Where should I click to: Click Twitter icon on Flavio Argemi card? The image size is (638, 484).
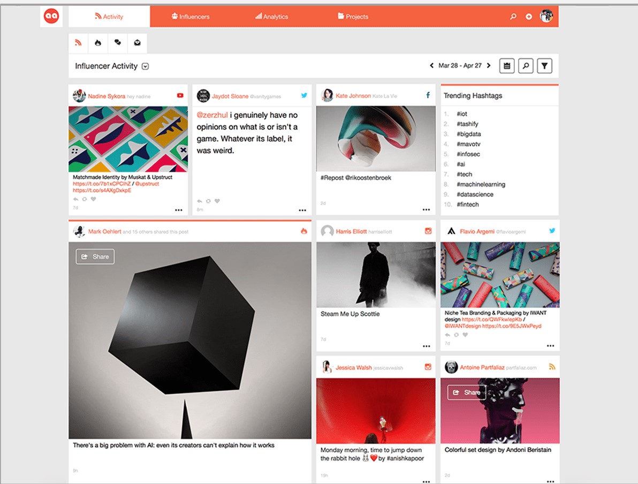552,230
